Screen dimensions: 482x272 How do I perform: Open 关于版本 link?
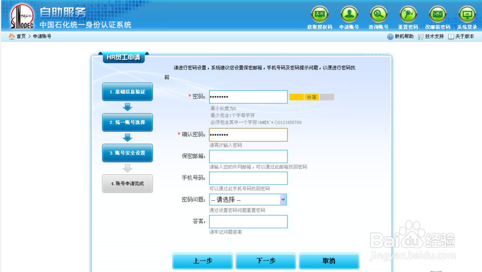click(x=465, y=36)
